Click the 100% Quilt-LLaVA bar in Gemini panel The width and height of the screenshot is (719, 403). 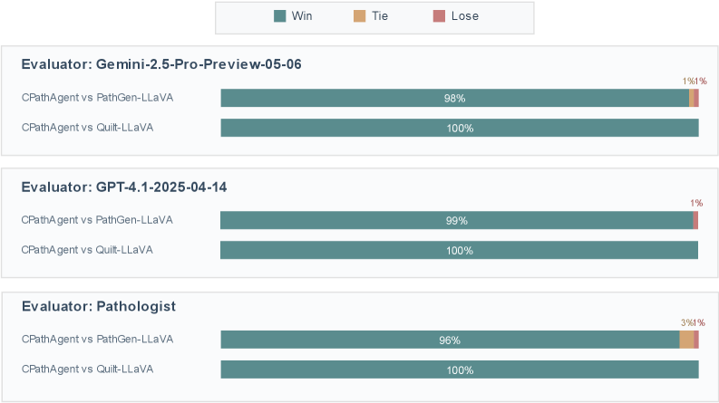(460, 128)
